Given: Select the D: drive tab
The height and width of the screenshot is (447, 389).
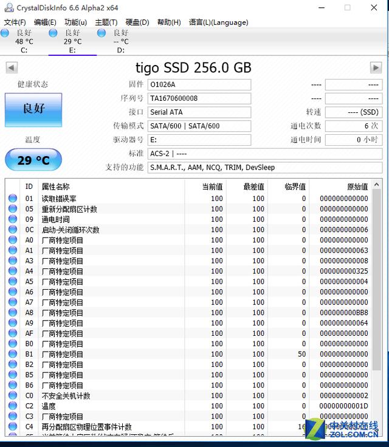Looking at the screenshot, I should point(121,41).
